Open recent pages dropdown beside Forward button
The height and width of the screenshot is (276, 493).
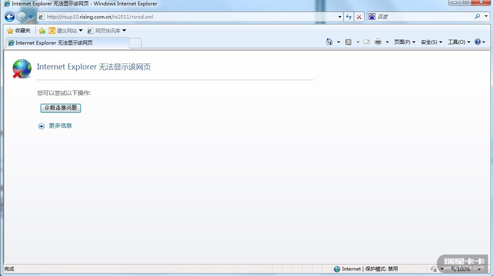31,17
